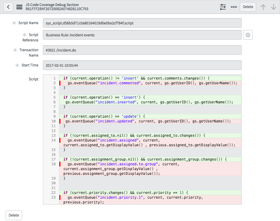Click the Transaction Name field
The height and width of the screenshot is (221, 280).
point(142,50)
